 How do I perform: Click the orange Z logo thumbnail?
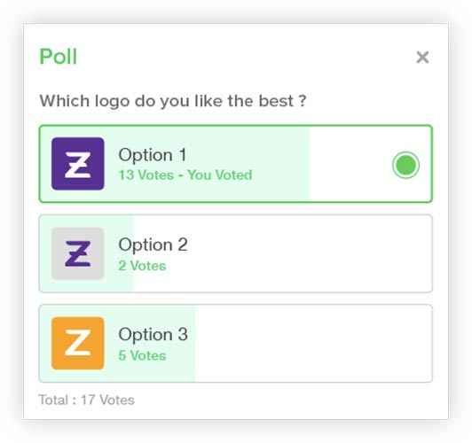(x=78, y=343)
